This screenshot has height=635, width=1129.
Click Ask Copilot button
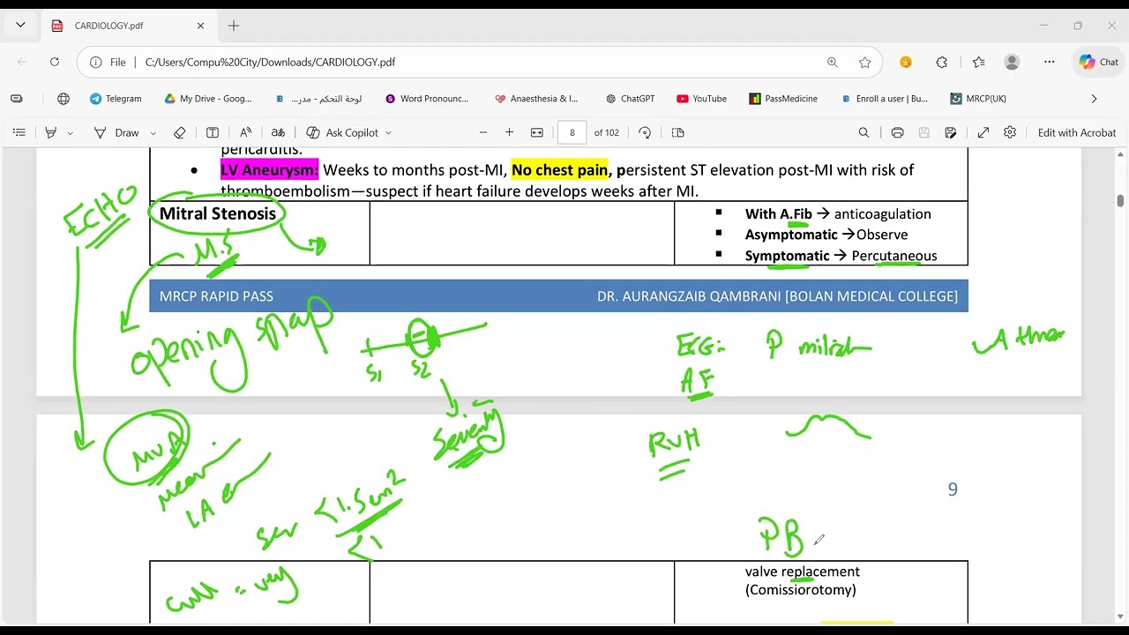coord(342,132)
